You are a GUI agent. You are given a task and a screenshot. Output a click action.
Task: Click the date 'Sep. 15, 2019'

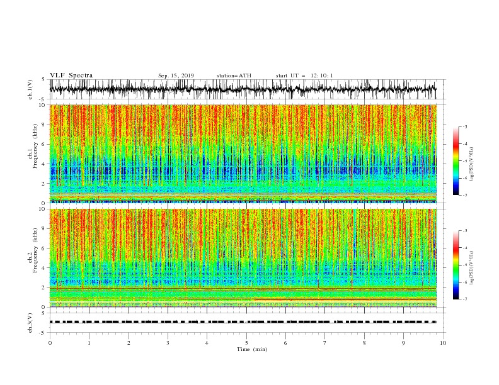pos(176,75)
